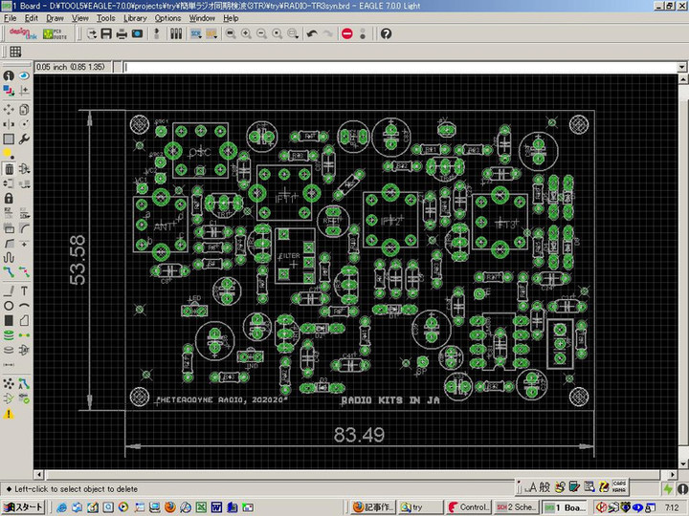
Task: Select the Delete trash can tool
Action: (x=9, y=169)
